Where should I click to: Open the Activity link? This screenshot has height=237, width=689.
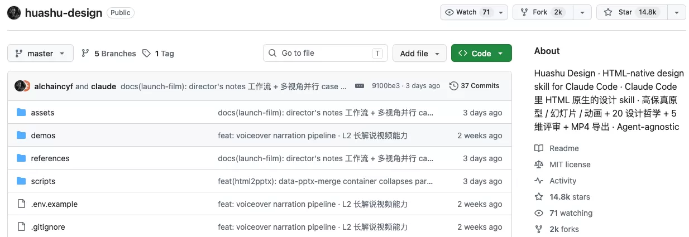tap(563, 181)
